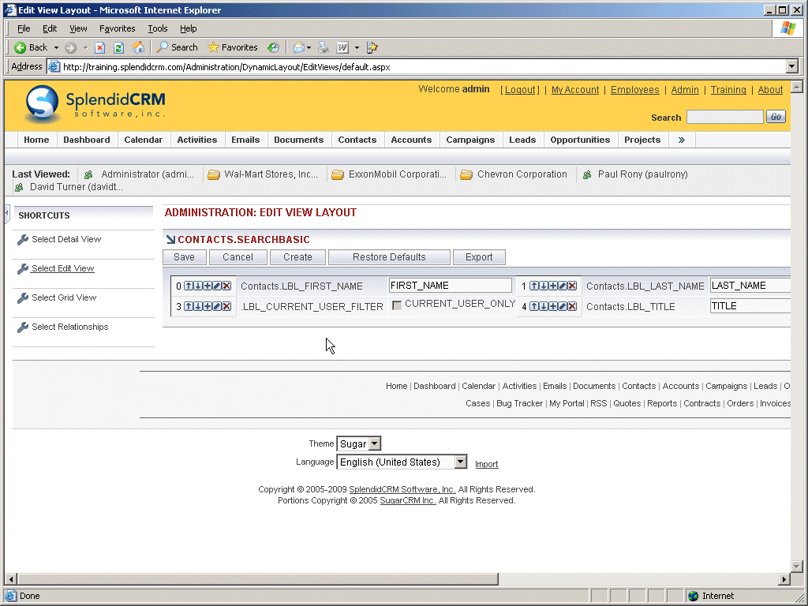Click the Print icon in toolbar
This screenshot has height=606, width=808.
tap(323, 47)
